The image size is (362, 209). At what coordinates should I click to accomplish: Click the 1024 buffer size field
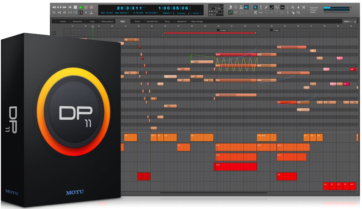(220, 9)
